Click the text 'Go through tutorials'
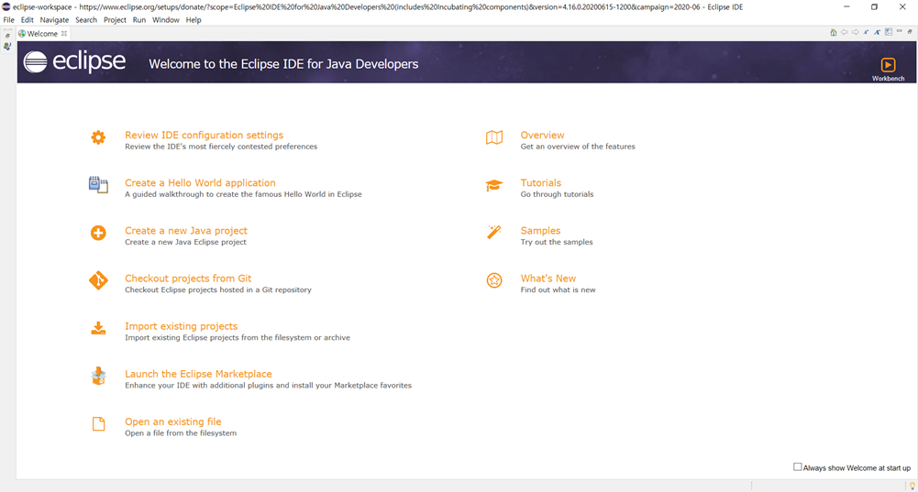Image resolution: width=918 pixels, height=492 pixels. coord(557,194)
